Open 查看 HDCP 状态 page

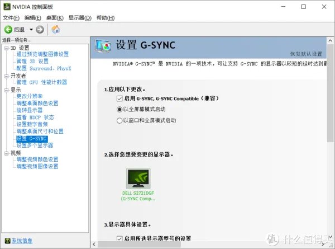(x=35, y=118)
